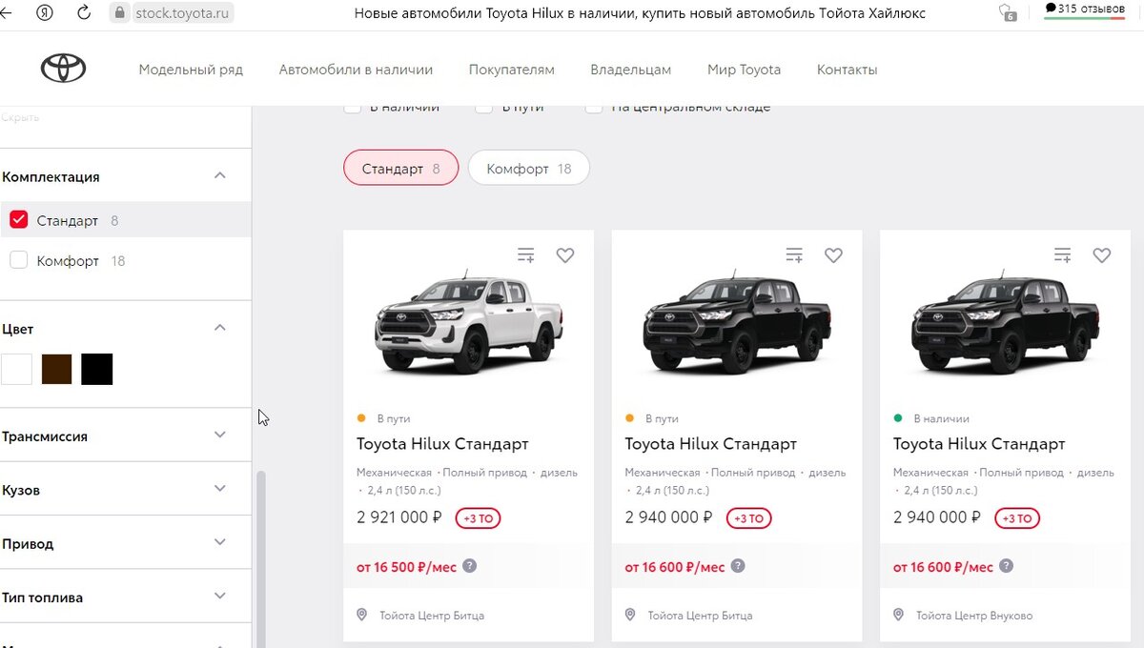
Task: Add white Hilux to comparison list
Action: [x=526, y=255]
